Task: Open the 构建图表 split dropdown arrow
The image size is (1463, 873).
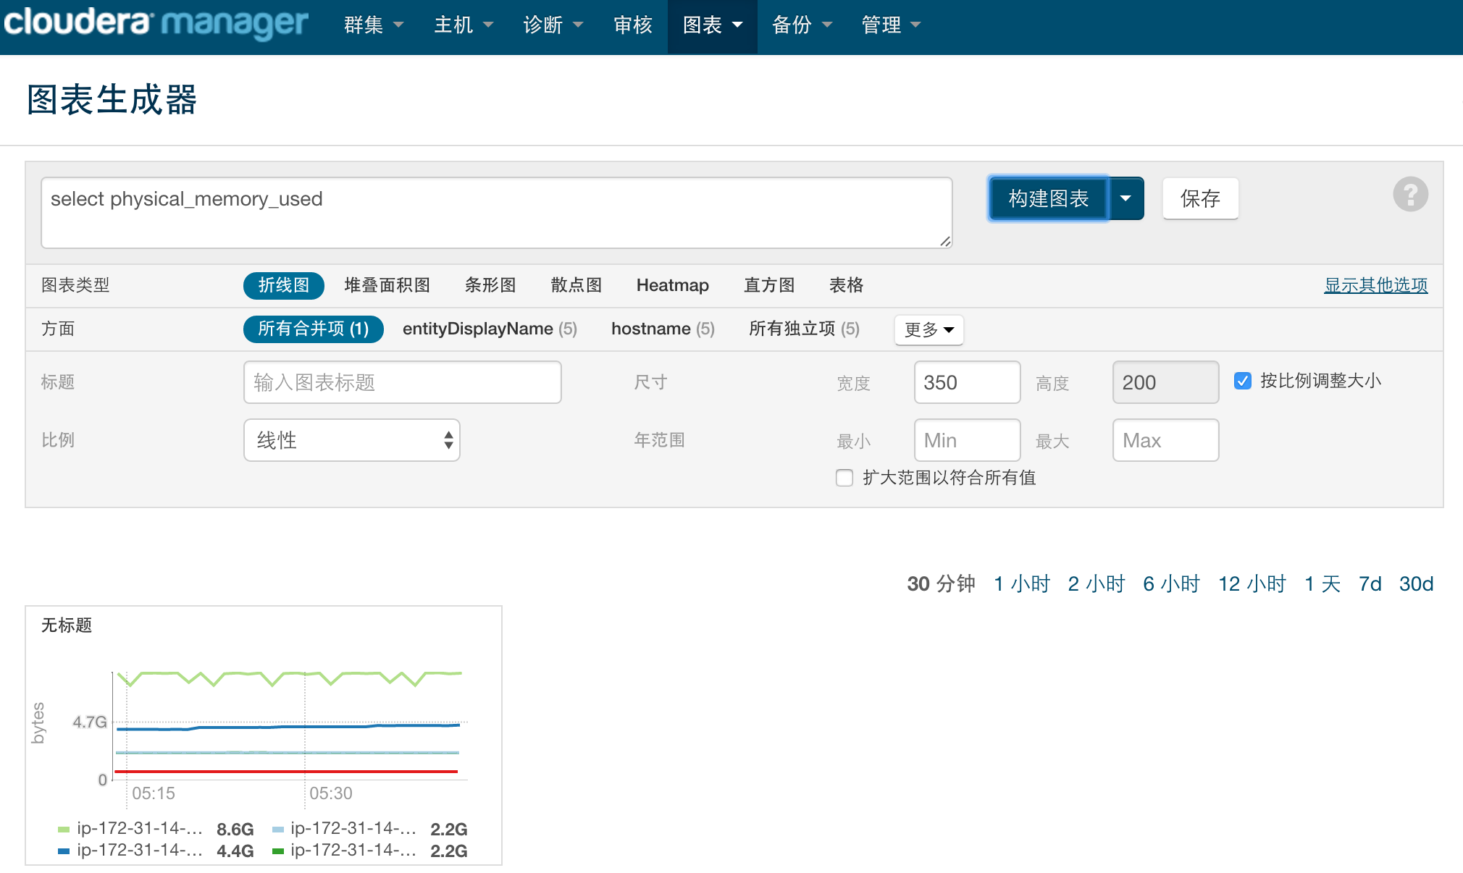Action: click(1125, 198)
